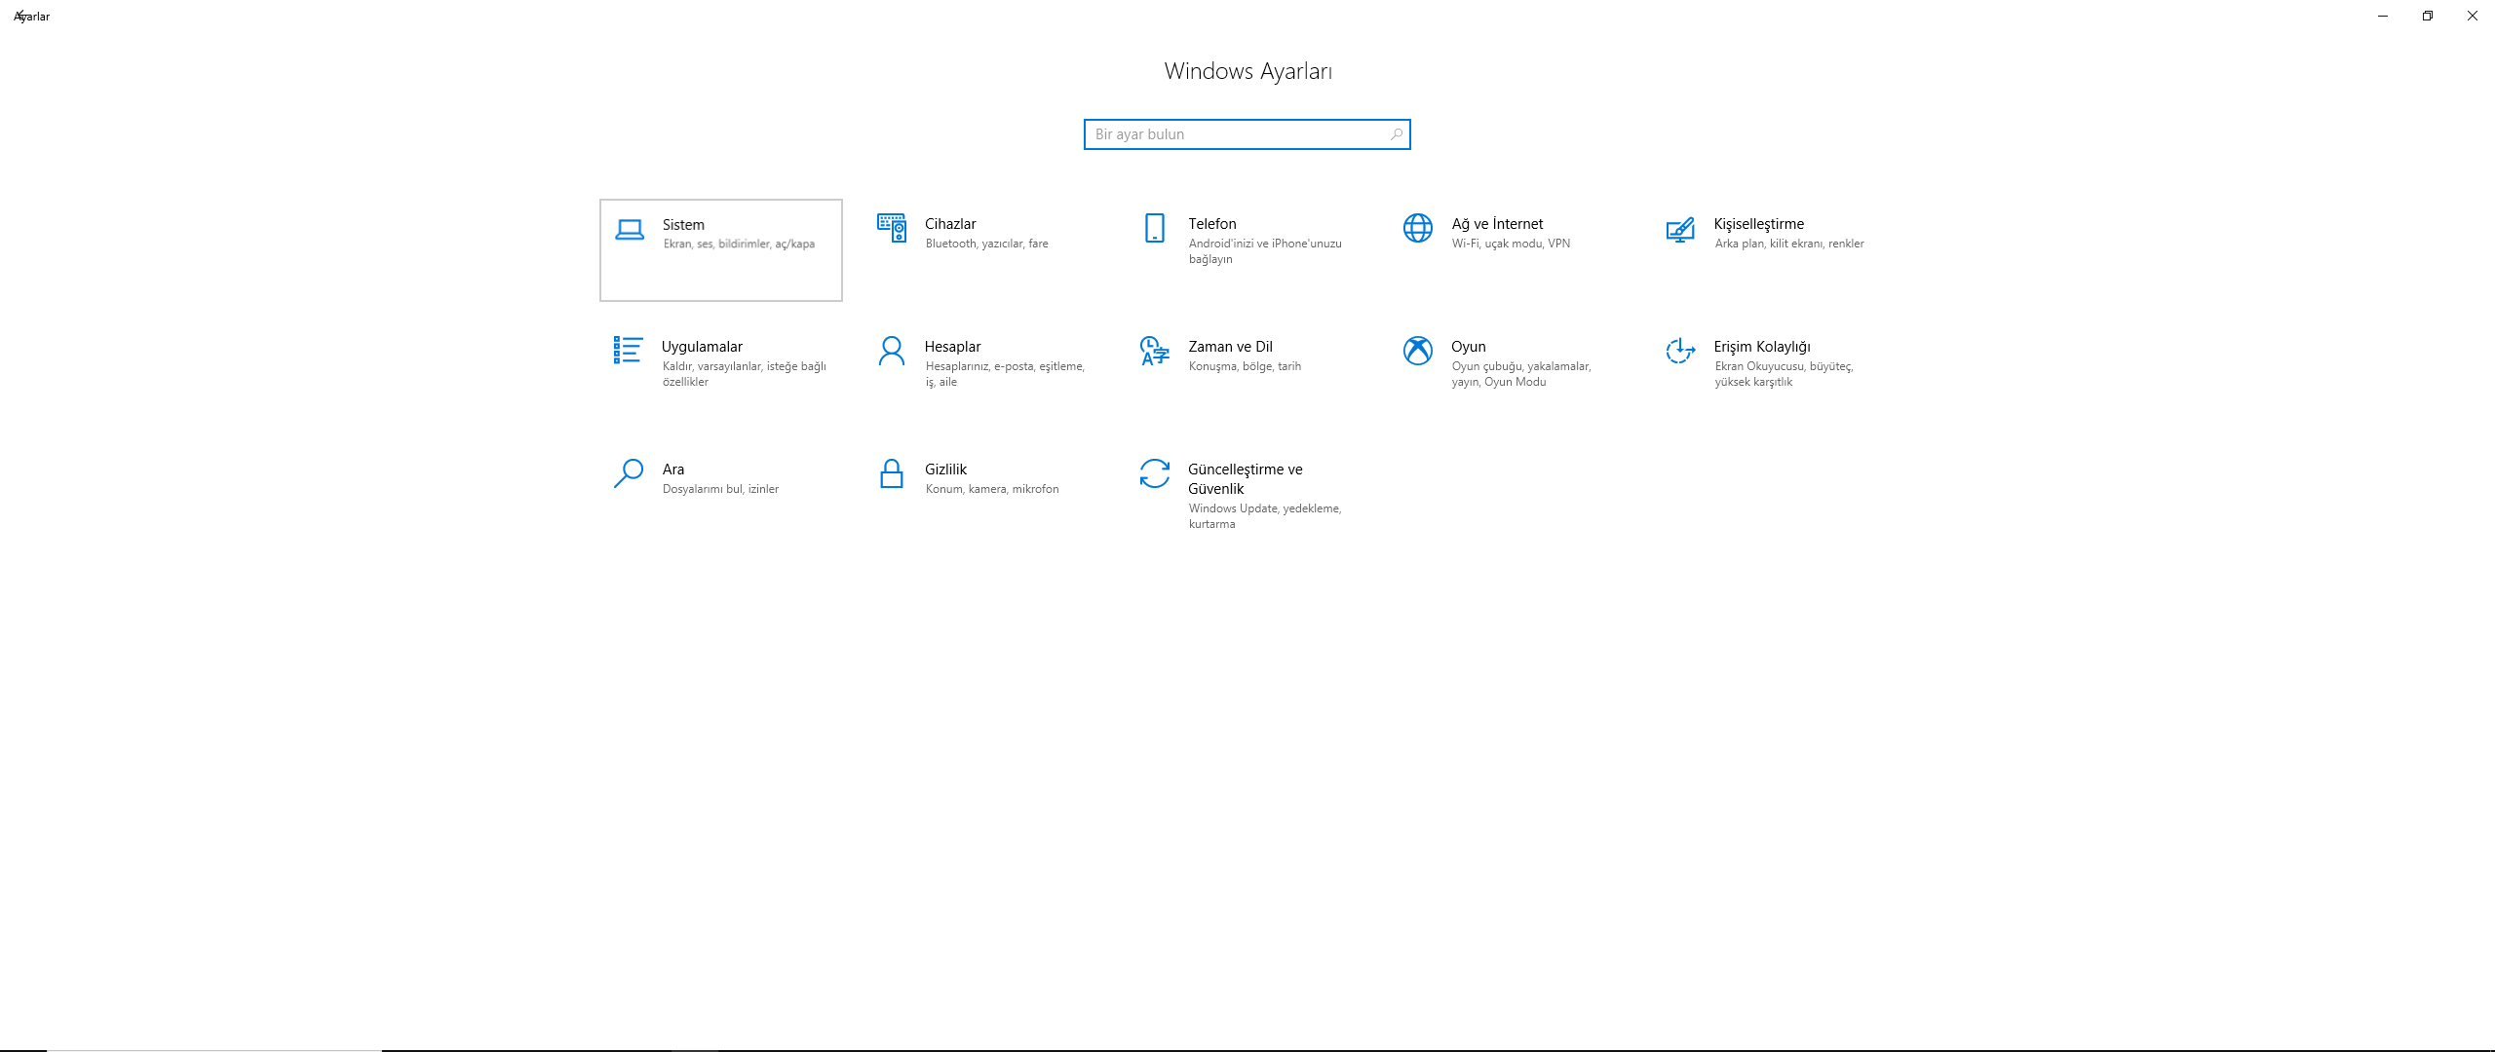The image size is (2495, 1052).
Task: Select 'Hesaplarınız, e-posta, eşitleme, iş, aile' text
Action: 1005,374
